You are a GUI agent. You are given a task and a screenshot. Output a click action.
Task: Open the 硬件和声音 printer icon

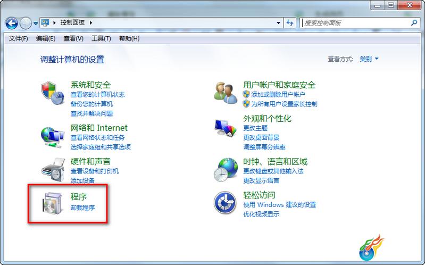[x=53, y=170]
